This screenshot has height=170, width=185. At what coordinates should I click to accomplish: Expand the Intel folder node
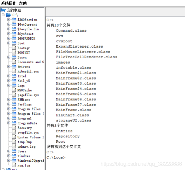click(x=9, y=76)
